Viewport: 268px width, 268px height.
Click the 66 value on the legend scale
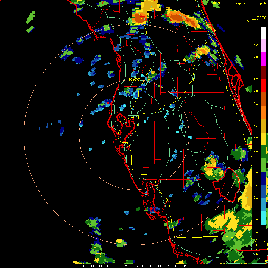pos(256,33)
